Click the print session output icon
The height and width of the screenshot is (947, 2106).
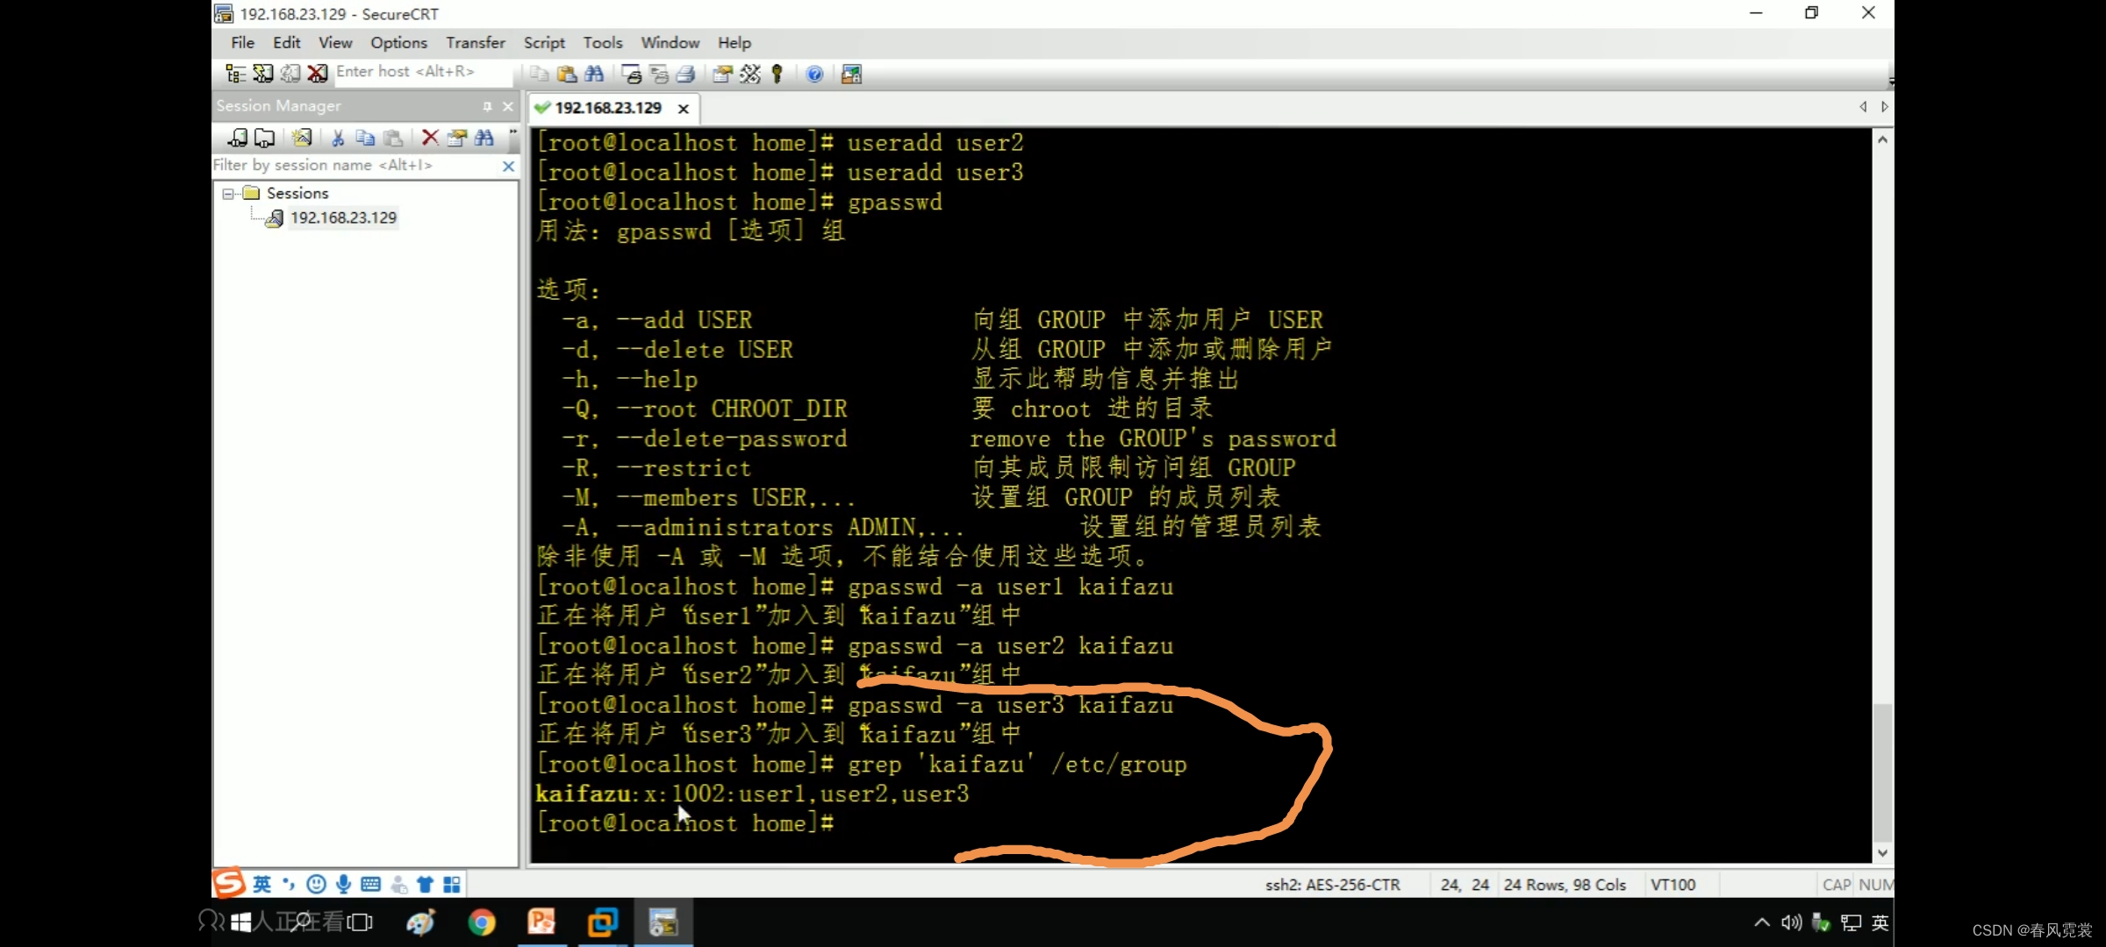point(686,73)
